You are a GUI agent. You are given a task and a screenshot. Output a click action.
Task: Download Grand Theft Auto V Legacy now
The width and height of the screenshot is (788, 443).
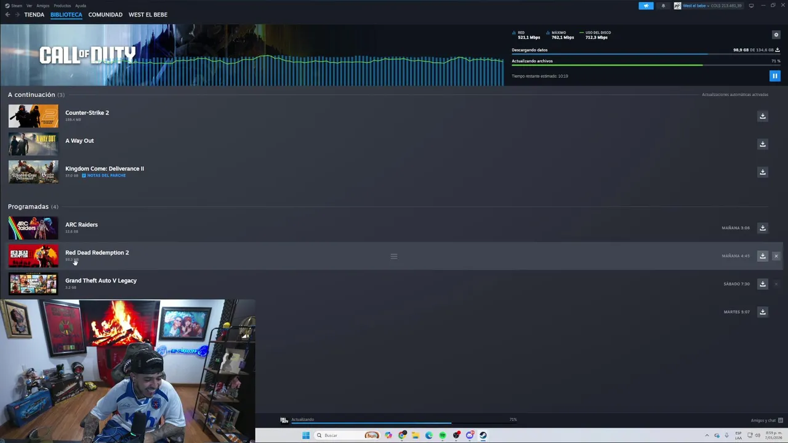(x=762, y=284)
